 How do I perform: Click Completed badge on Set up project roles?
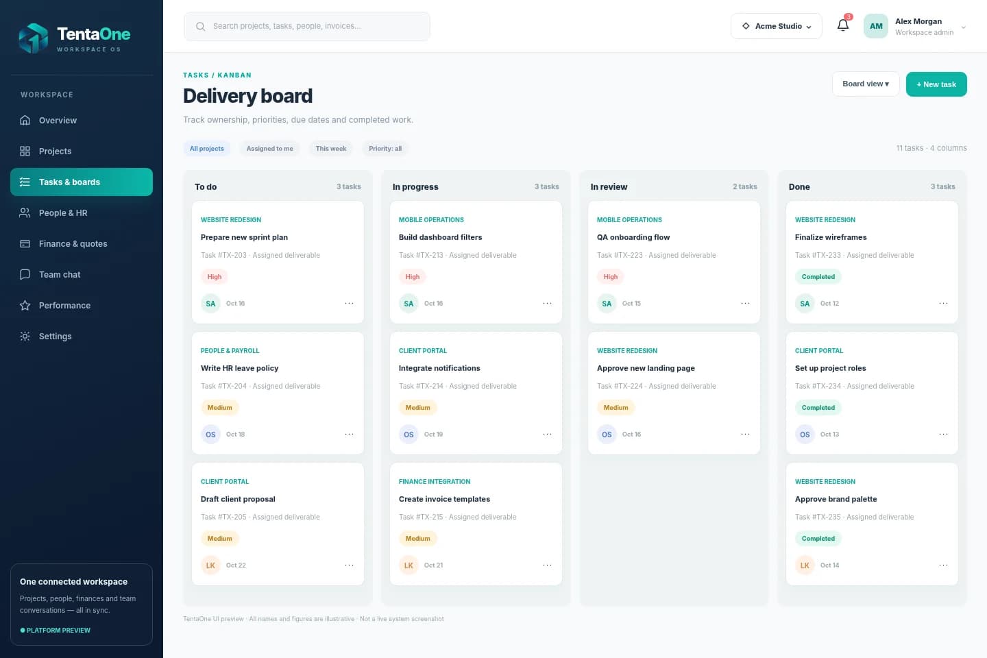pos(818,408)
